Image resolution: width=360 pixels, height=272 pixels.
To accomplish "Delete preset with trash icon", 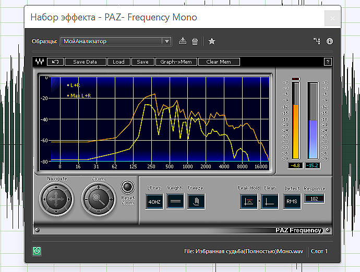I will [x=195, y=42].
